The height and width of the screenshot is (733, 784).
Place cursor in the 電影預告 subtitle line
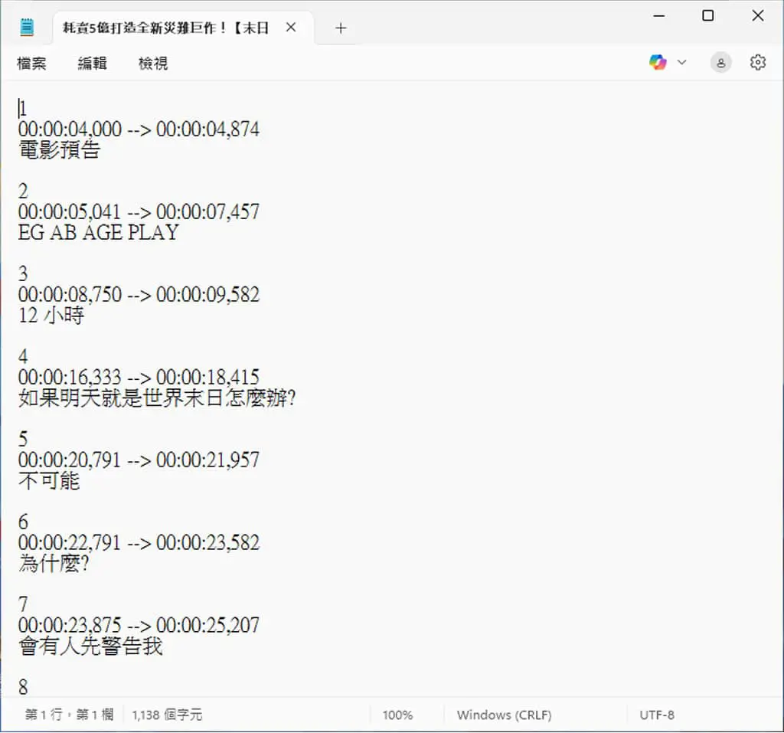point(60,150)
